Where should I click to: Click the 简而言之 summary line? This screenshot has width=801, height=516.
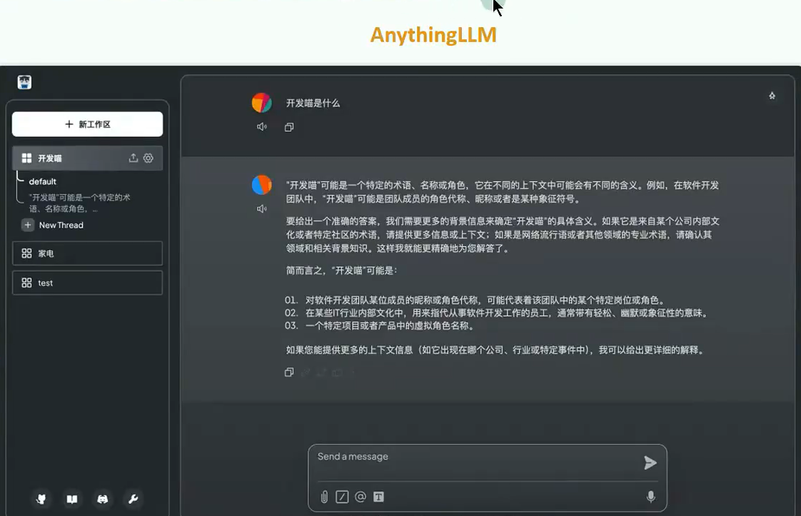[x=341, y=270]
